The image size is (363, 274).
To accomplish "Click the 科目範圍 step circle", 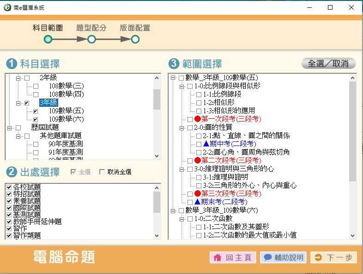I will (x=48, y=39).
